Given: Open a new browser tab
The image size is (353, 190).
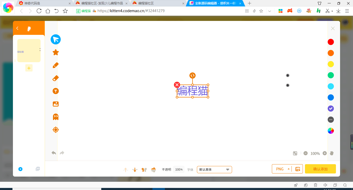Looking at the screenshot, I should click(x=249, y=3).
